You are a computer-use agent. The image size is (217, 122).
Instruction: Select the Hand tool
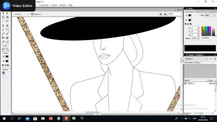(3, 49)
